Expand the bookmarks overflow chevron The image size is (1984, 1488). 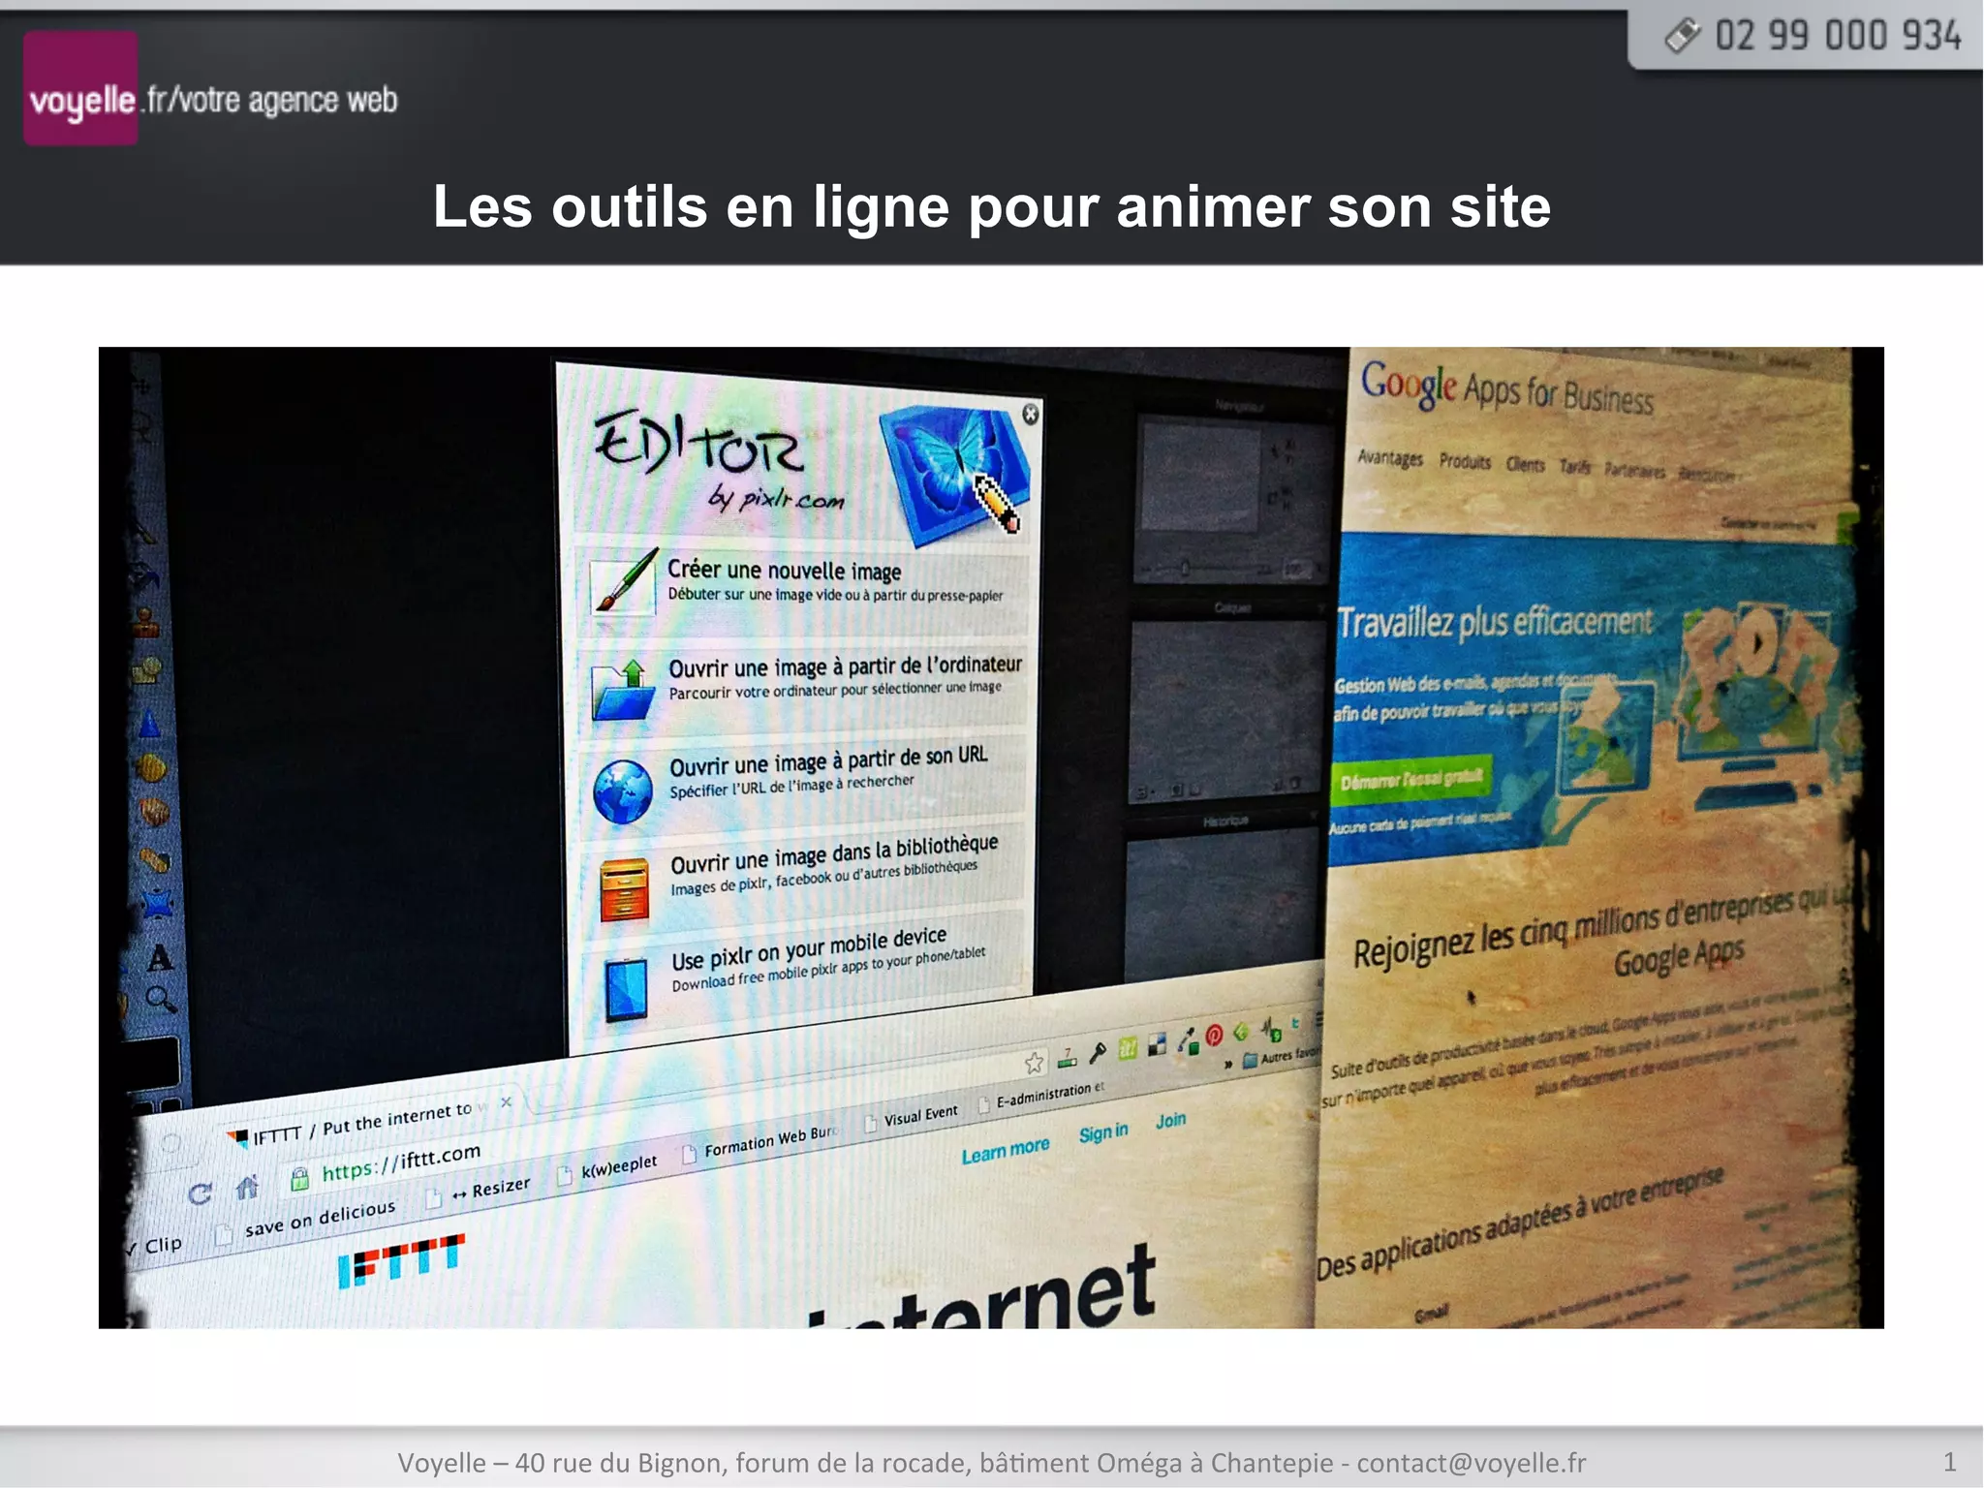pyautogui.click(x=1227, y=1064)
